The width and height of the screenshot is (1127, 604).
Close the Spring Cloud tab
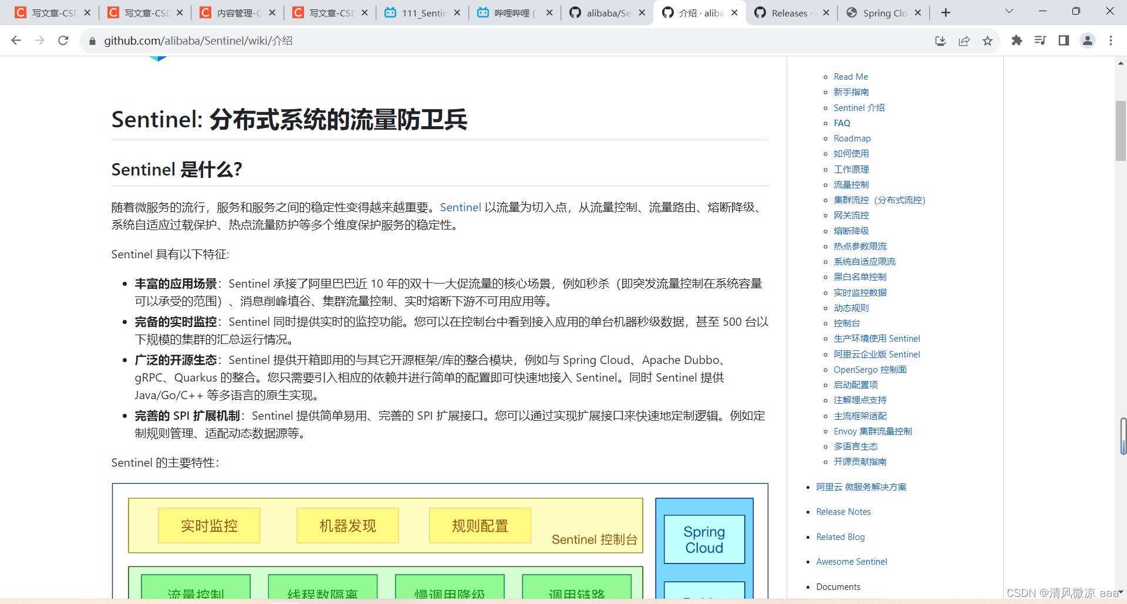click(x=918, y=12)
